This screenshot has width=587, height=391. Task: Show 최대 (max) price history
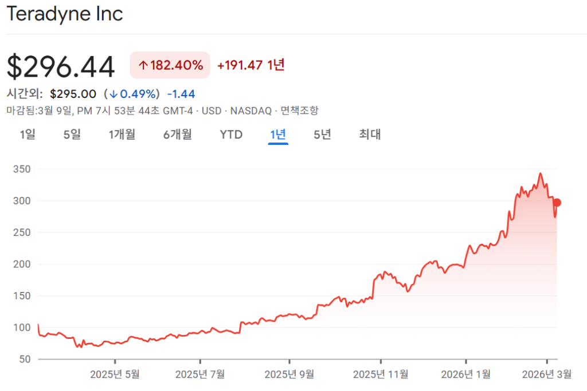click(x=370, y=135)
